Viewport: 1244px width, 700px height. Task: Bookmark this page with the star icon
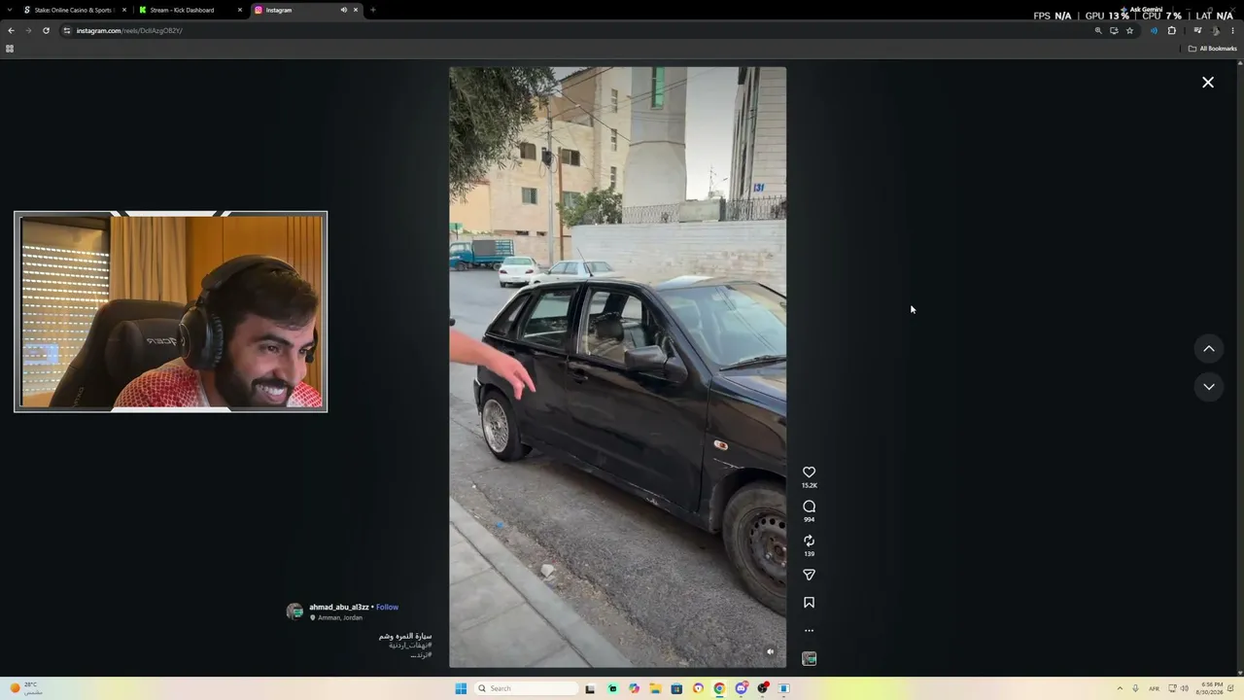(x=1129, y=30)
